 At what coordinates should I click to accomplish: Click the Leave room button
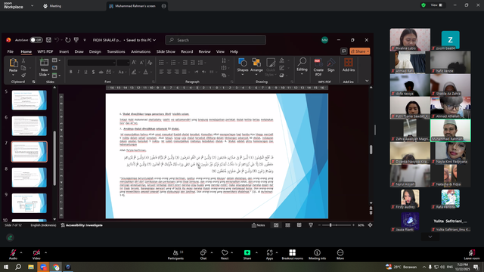tap(472, 255)
